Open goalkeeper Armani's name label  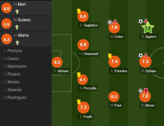tap(63, 71)
